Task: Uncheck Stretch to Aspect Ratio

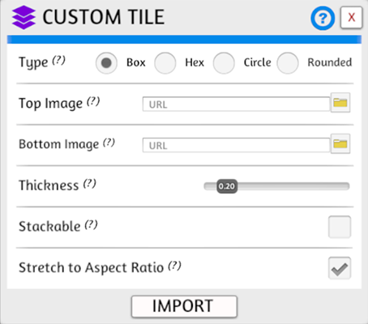Action: tap(340, 268)
